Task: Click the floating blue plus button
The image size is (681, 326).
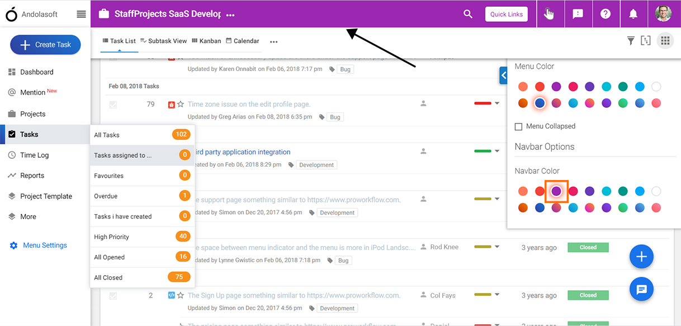Action: tap(641, 257)
